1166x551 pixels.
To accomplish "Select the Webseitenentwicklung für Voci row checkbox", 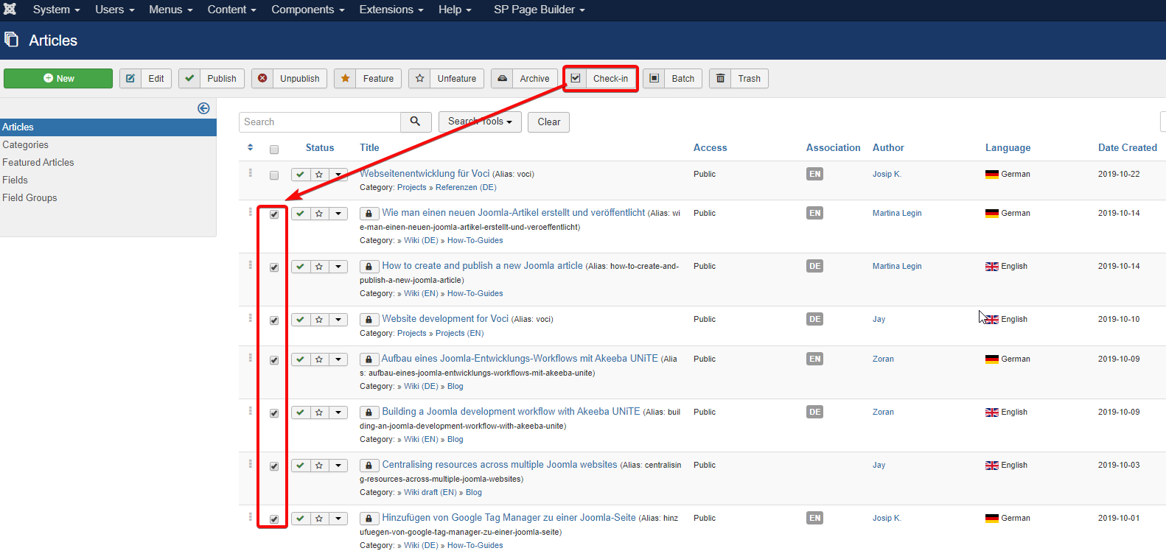I will click(x=274, y=175).
